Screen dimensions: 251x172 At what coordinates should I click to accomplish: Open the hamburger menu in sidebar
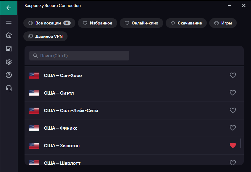(9, 22)
